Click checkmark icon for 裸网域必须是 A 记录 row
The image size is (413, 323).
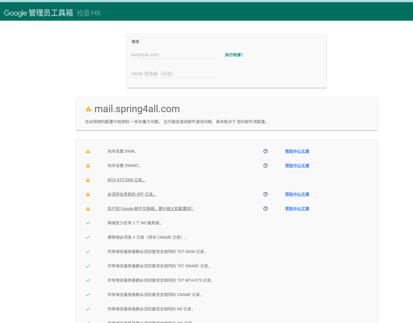(x=88, y=237)
